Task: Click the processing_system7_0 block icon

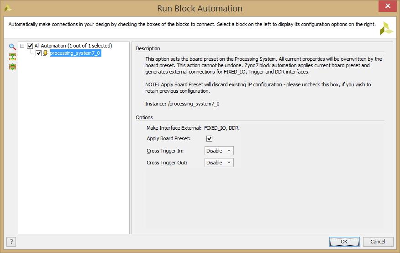Action: [x=45, y=53]
